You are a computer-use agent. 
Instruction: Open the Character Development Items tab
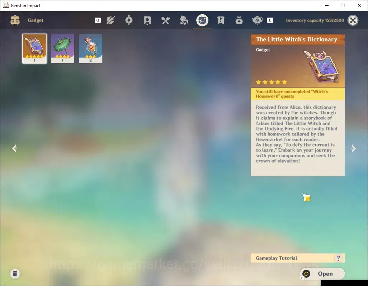click(x=147, y=20)
